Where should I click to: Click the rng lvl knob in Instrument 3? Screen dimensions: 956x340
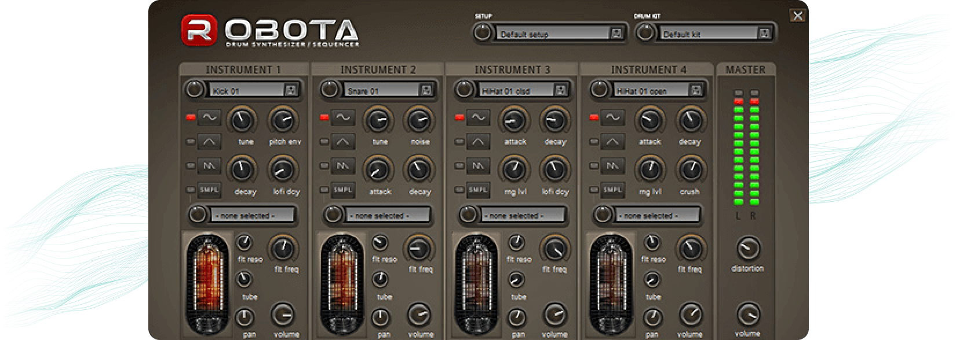pyautogui.click(x=514, y=170)
